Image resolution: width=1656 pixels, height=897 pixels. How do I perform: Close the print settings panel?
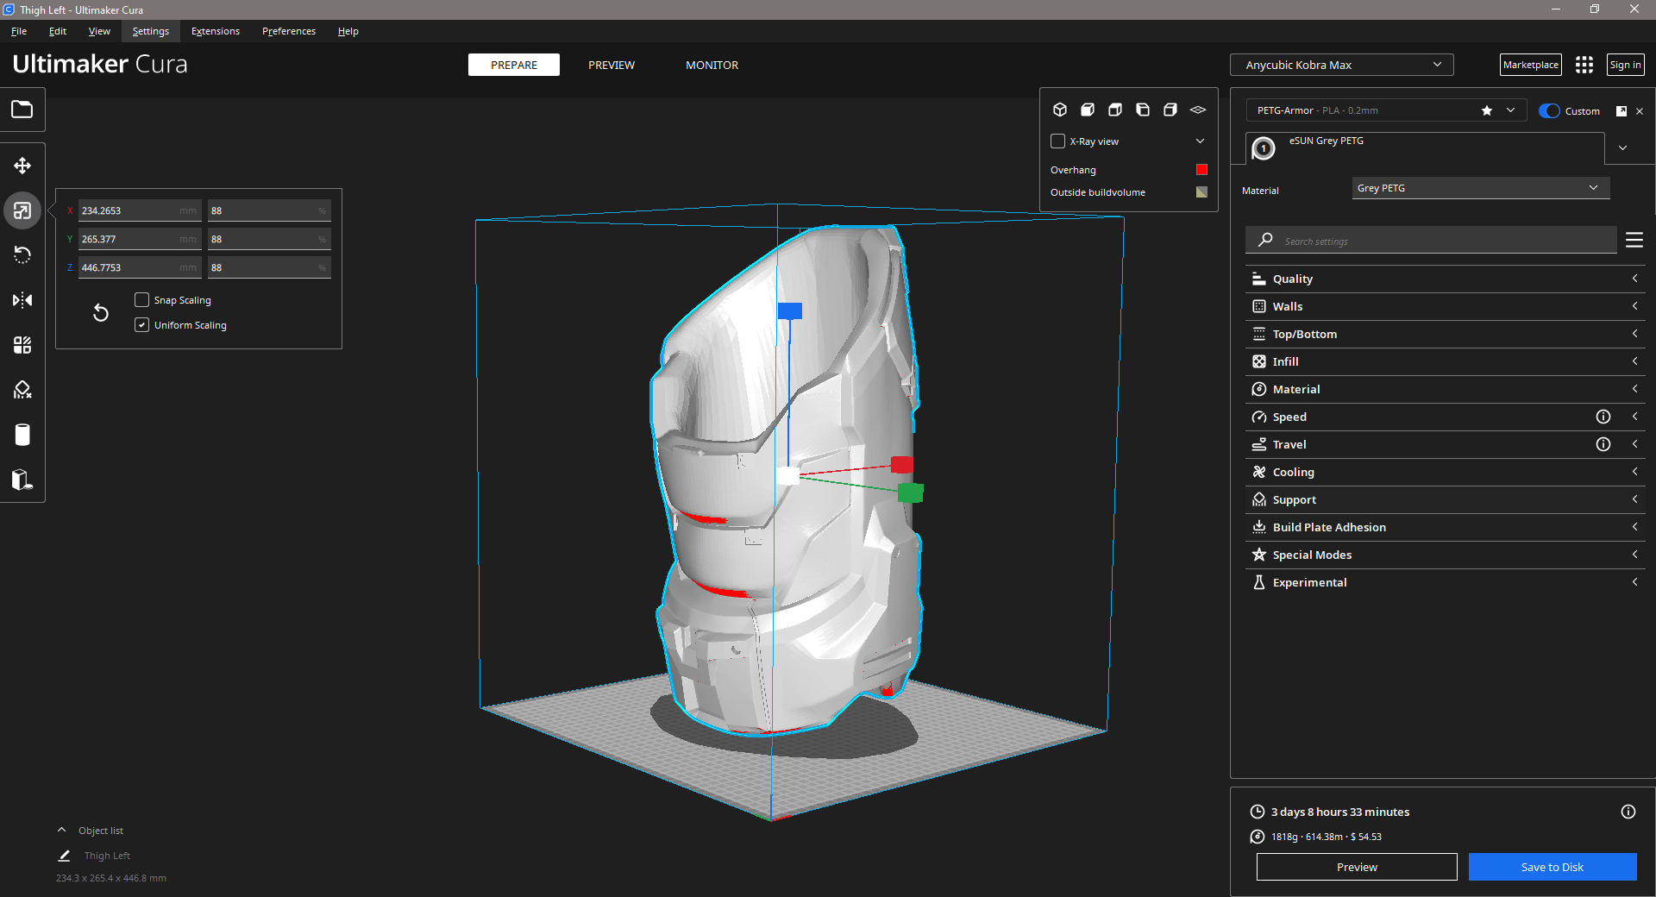pyautogui.click(x=1640, y=111)
